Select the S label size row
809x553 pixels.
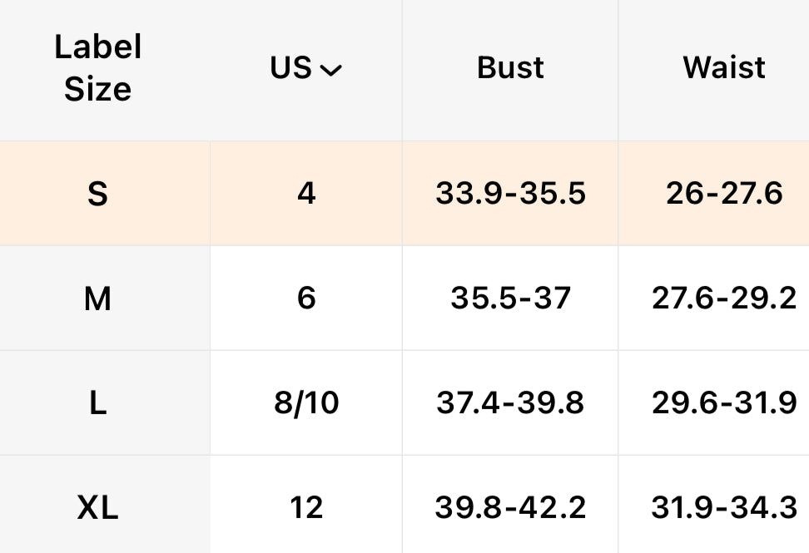point(97,195)
